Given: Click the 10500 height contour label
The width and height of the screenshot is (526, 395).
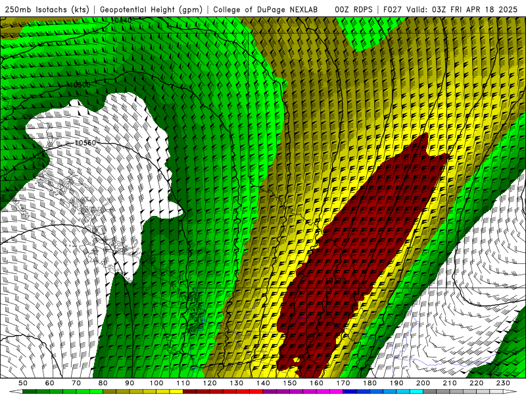Looking at the screenshot, I should 80,85.
